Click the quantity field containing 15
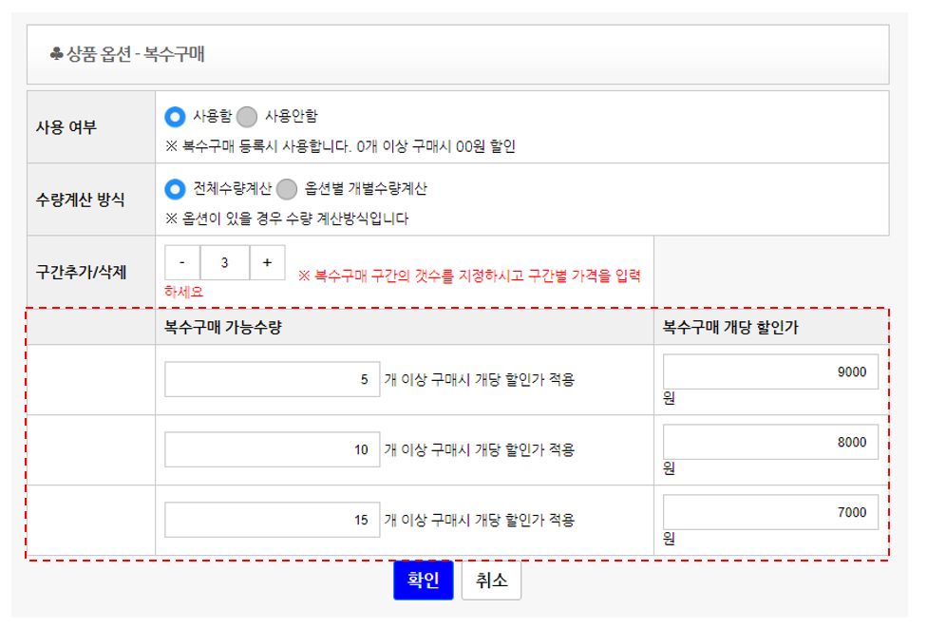This screenshot has width=927, height=628. pyautogui.click(x=272, y=520)
